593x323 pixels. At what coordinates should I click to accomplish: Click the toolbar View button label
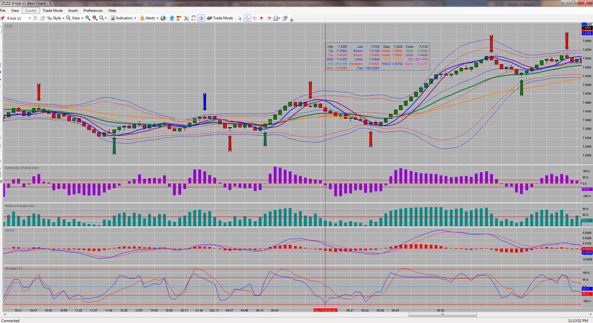76,18
